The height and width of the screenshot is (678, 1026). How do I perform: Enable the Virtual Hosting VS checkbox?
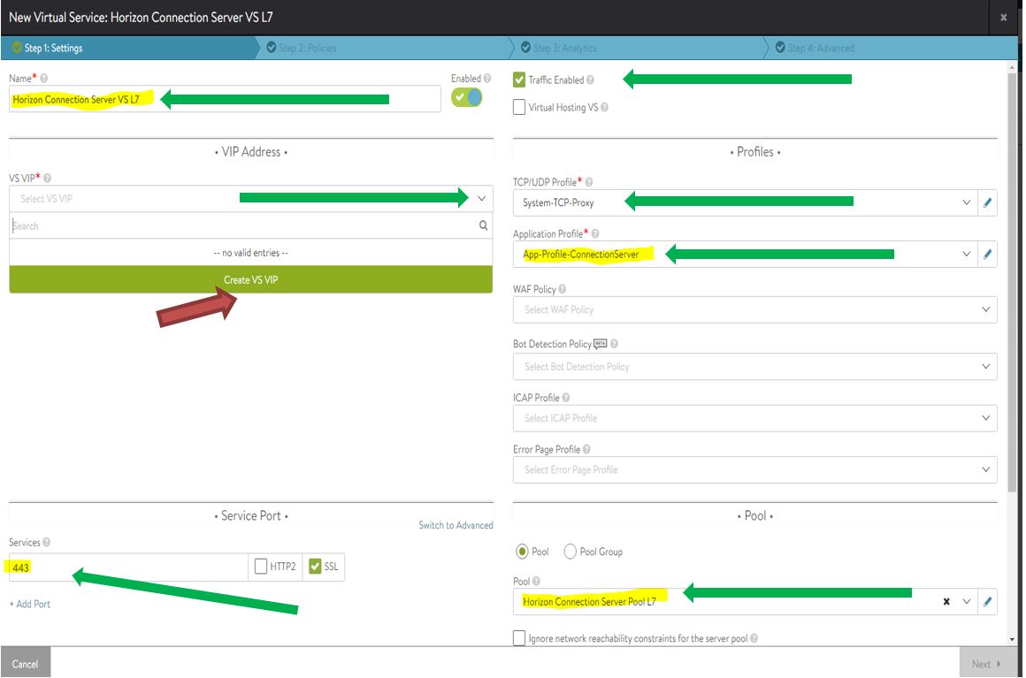(519, 107)
